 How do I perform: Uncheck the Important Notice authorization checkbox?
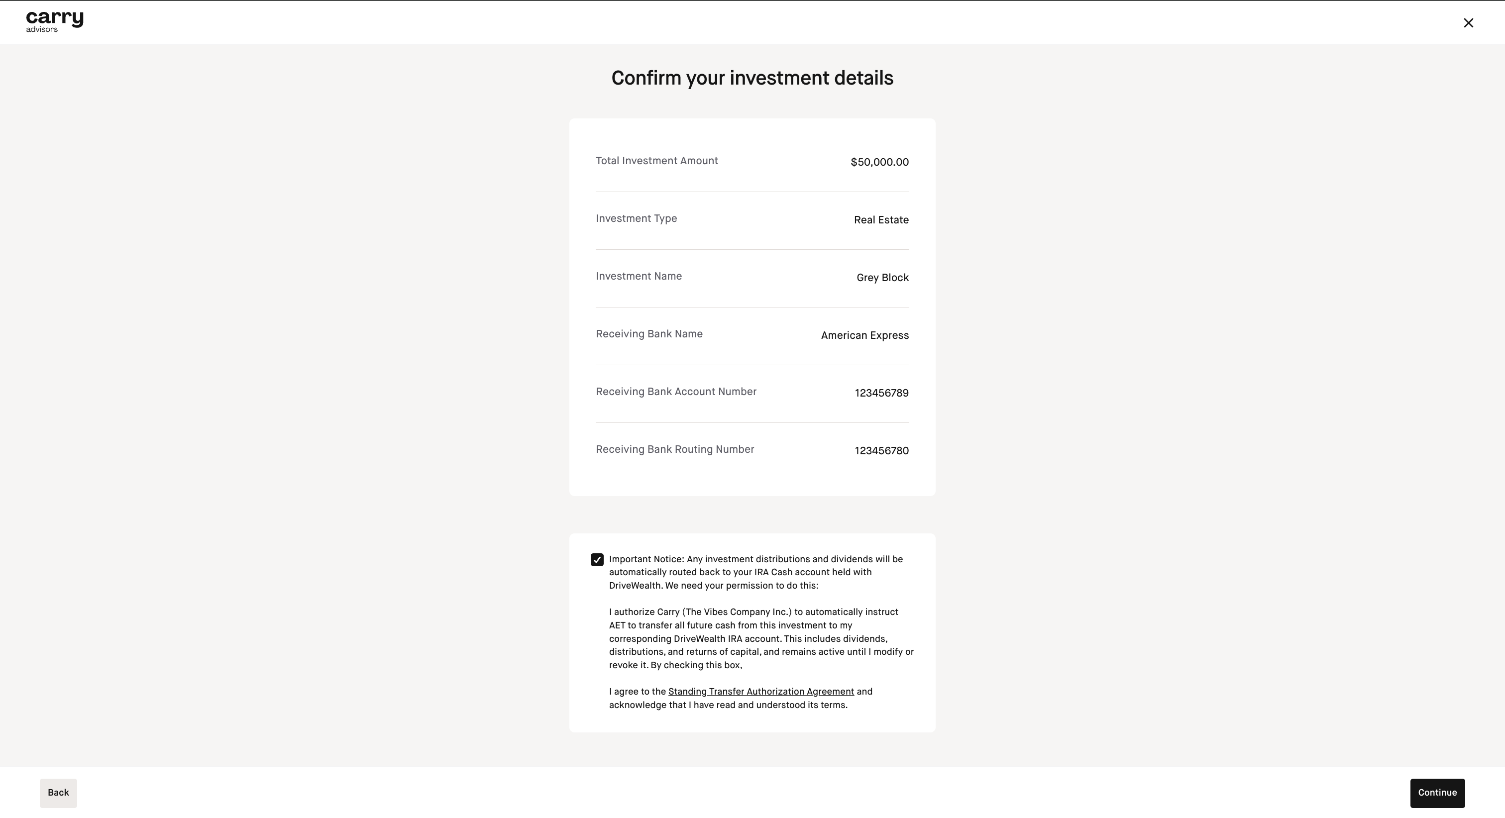(x=597, y=560)
